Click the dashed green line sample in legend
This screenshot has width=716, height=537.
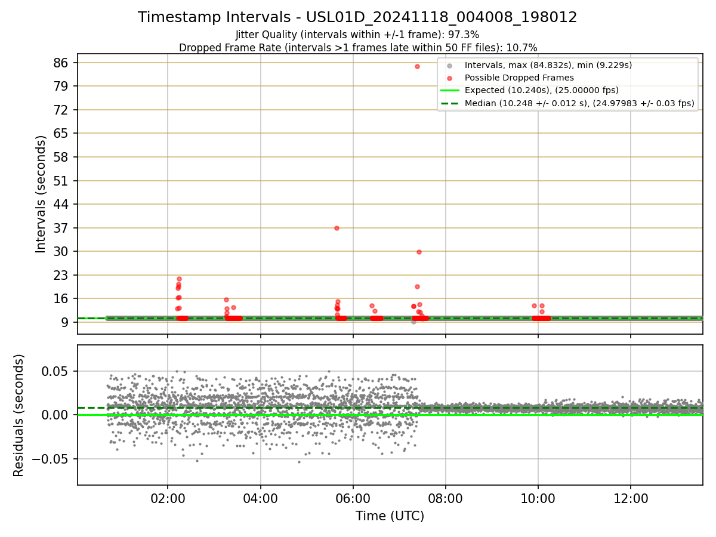click(449, 104)
